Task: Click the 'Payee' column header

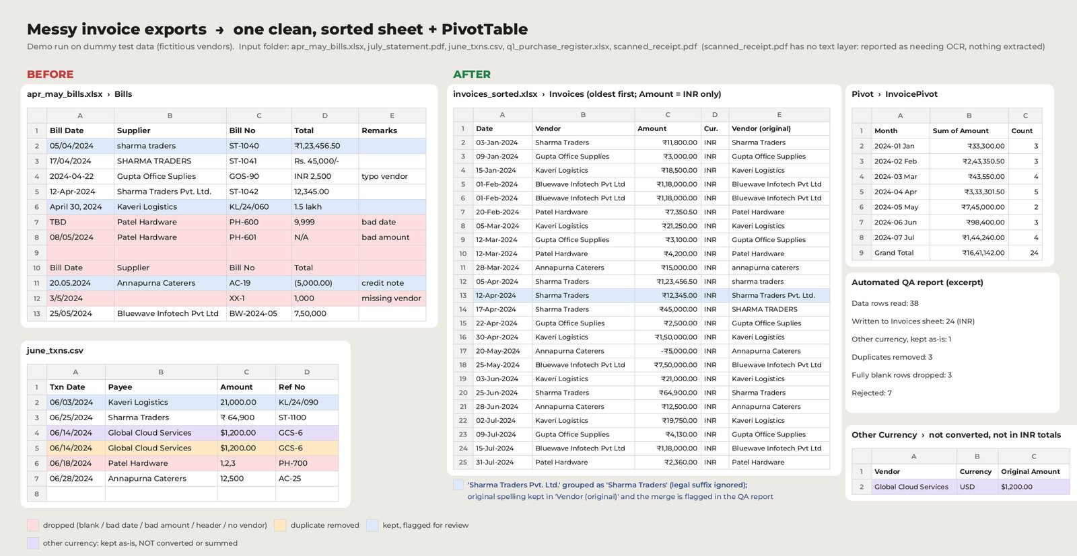Action: pyautogui.click(x=161, y=387)
